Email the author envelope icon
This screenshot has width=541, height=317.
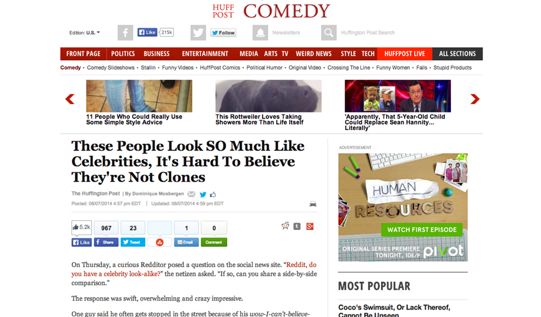coord(191,194)
